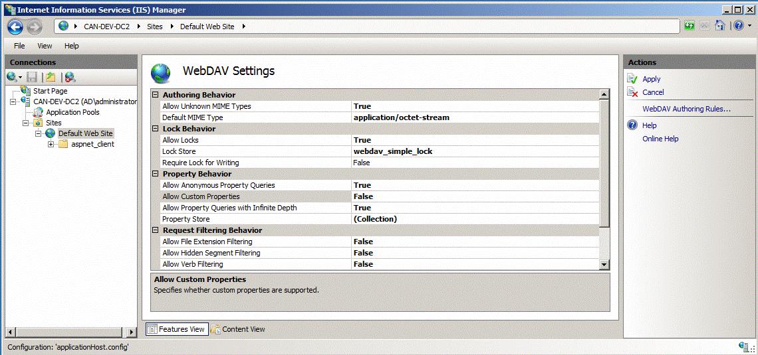Click the blue Help circle icon
758x355 pixels.
(632, 125)
